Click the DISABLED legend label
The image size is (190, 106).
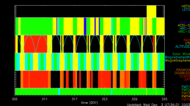coord(182,73)
